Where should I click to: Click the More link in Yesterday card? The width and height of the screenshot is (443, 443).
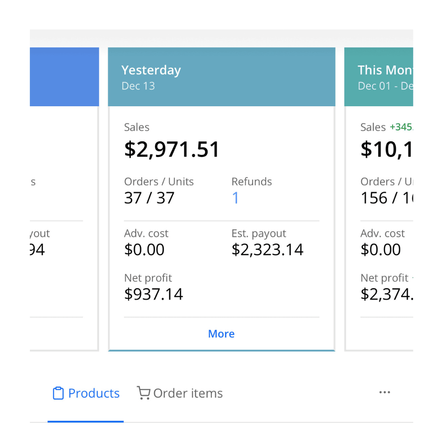tap(221, 334)
